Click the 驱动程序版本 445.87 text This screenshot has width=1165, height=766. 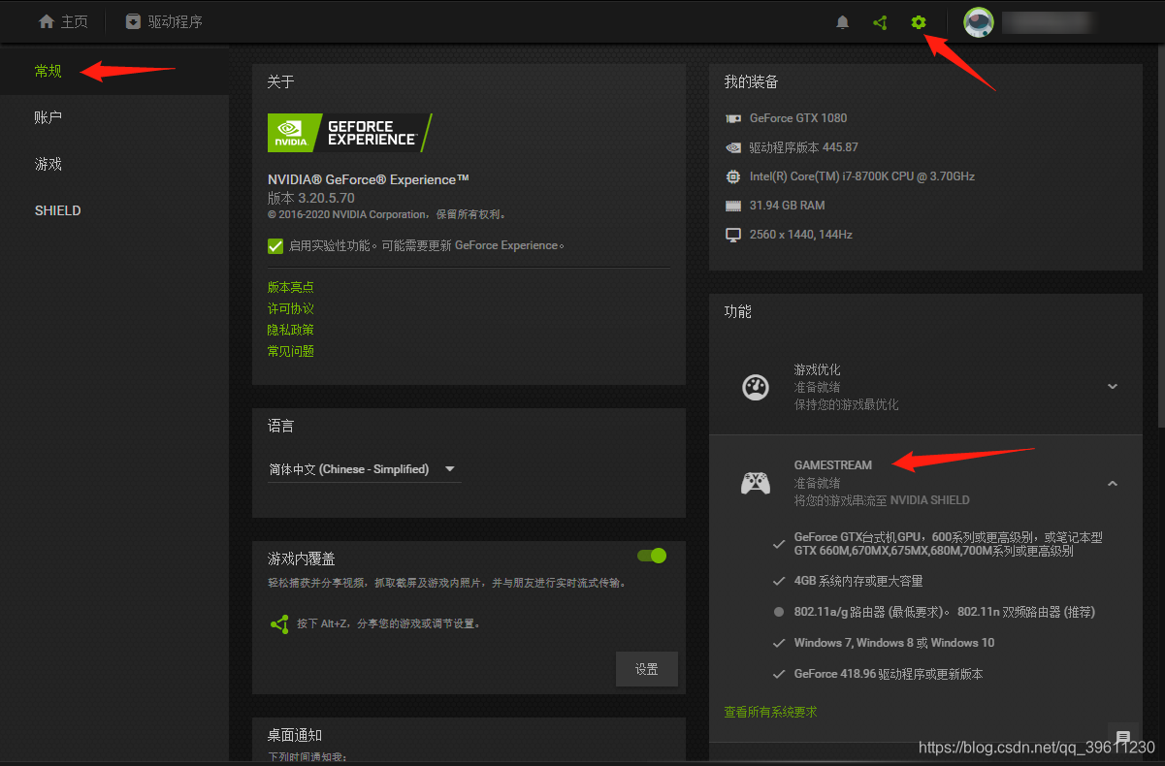(803, 147)
